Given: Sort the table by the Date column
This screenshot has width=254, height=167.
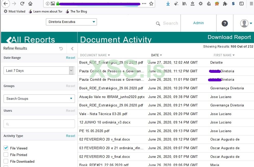Looking at the screenshot, I should click(156, 55).
